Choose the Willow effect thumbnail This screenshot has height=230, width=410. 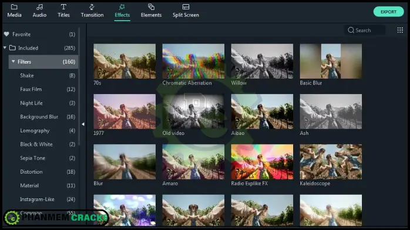(262, 61)
